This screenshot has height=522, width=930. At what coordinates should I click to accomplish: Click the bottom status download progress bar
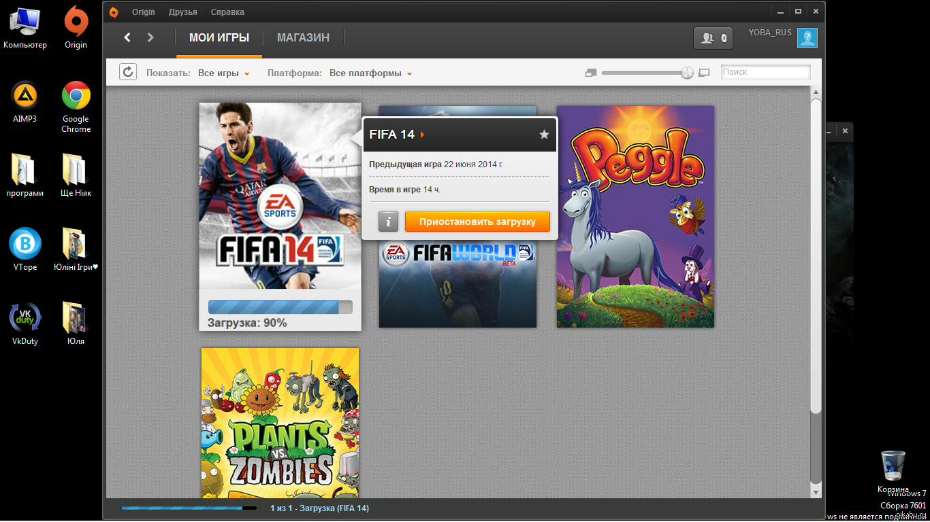click(x=189, y=508)
